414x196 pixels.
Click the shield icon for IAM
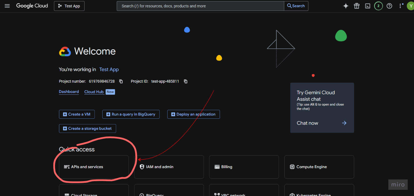[142, 167]
